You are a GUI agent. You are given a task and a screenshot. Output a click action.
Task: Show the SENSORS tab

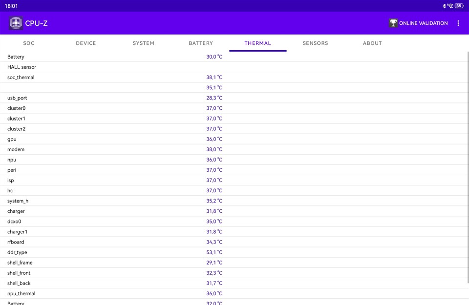[315, 43]
